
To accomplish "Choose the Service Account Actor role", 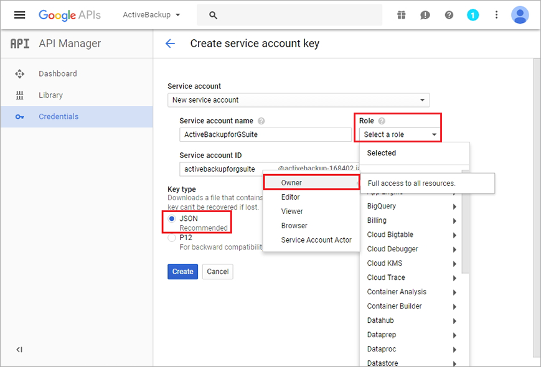I will click(311, 240).
